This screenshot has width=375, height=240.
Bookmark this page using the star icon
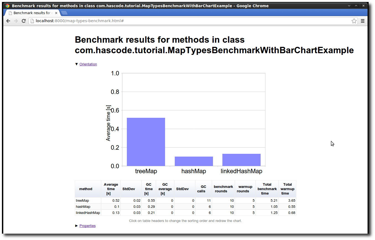[x=354, y=21]
